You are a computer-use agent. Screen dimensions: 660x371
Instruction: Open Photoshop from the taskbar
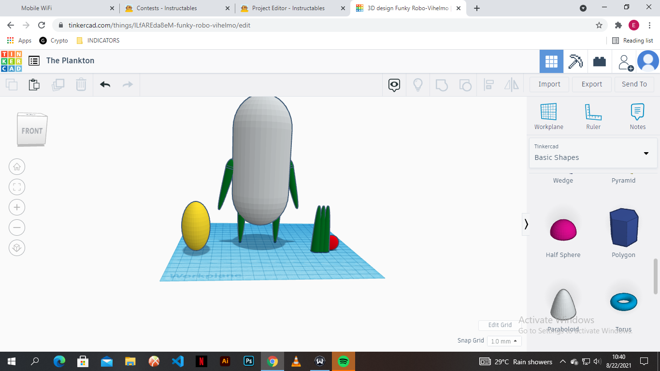point(249,361)
